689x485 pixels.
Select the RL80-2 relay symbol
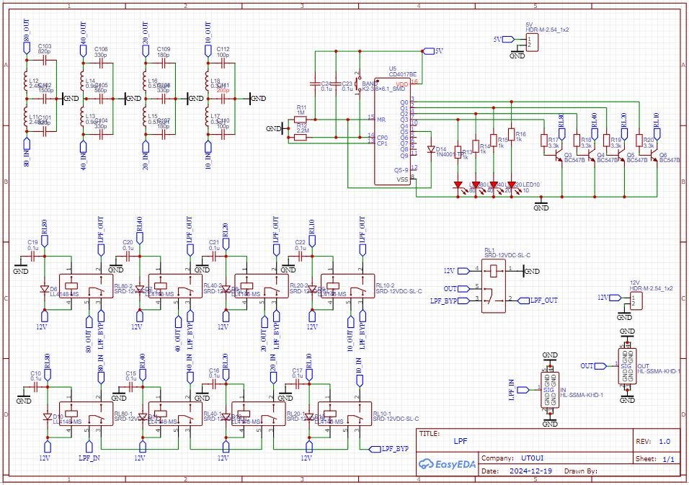[85, 285]
